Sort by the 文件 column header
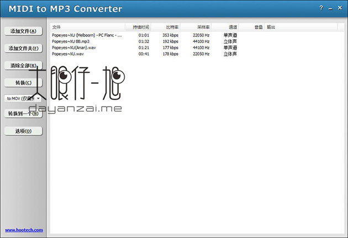This screenshot has width=348, height=238. (88, 27)
